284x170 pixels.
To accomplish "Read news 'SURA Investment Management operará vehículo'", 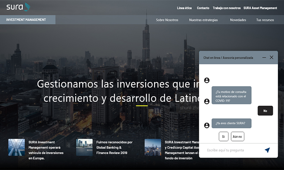I will [x=46, y=150].
